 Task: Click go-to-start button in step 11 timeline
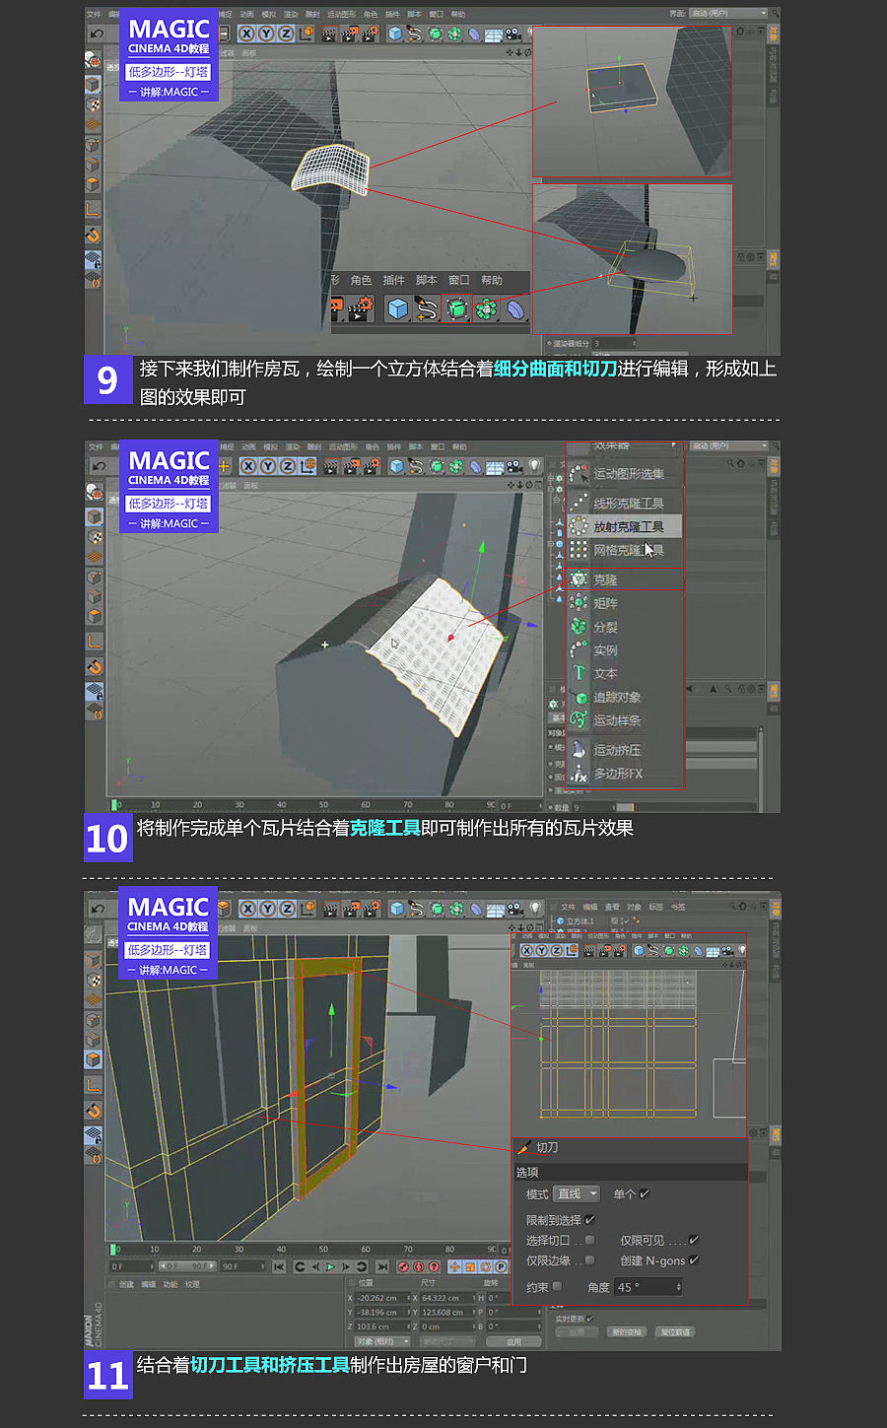tap(280, 1266)
